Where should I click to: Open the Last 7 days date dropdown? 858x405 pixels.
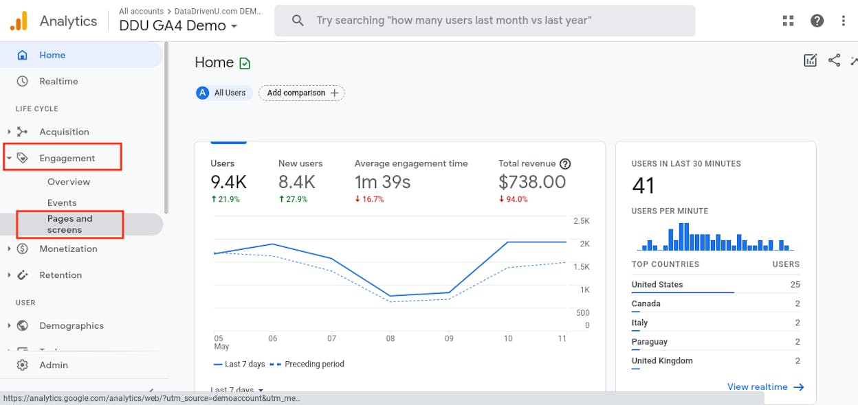pos(236,390)
